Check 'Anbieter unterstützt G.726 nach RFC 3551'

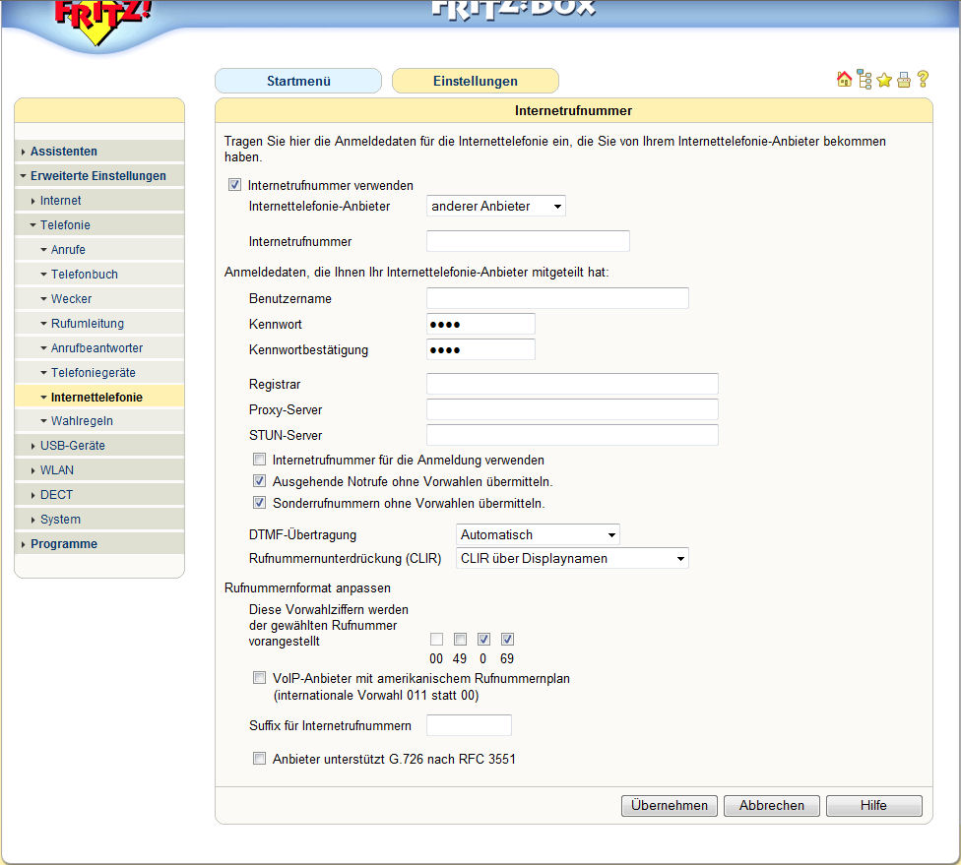click(x=260, y=759)
